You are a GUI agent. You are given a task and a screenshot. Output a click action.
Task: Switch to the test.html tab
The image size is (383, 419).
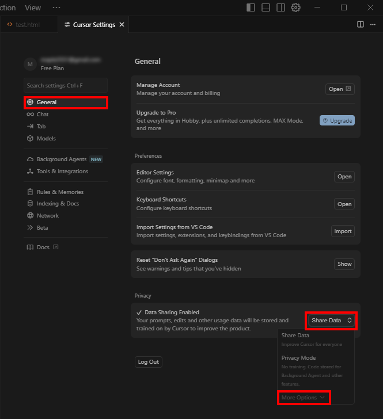coord(29,25)
